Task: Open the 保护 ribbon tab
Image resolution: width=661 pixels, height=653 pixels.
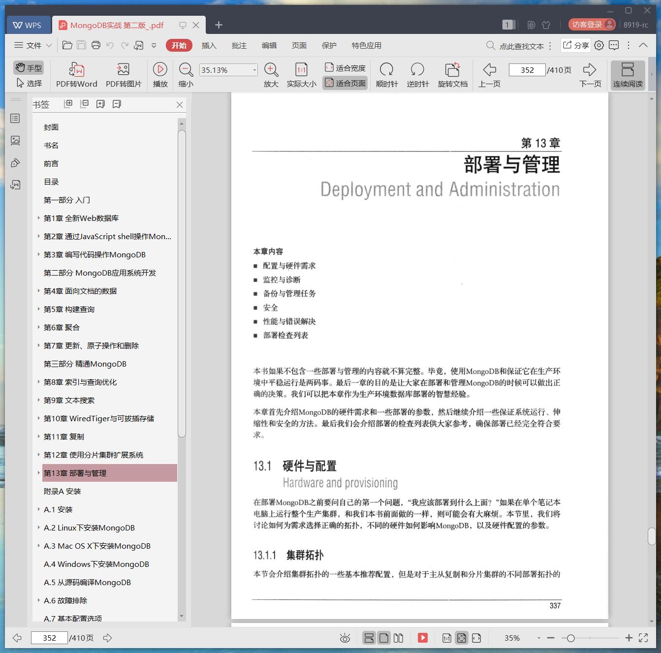Action: pos(329,45)
